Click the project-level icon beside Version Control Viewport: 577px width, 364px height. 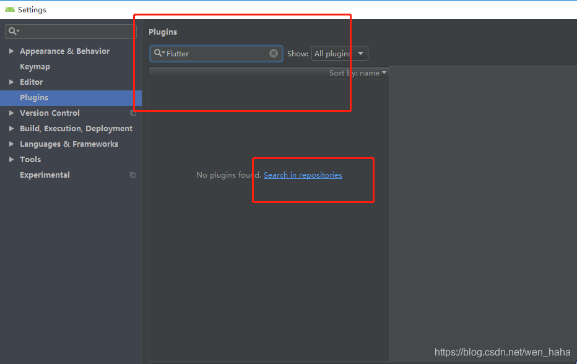(133, 113)
